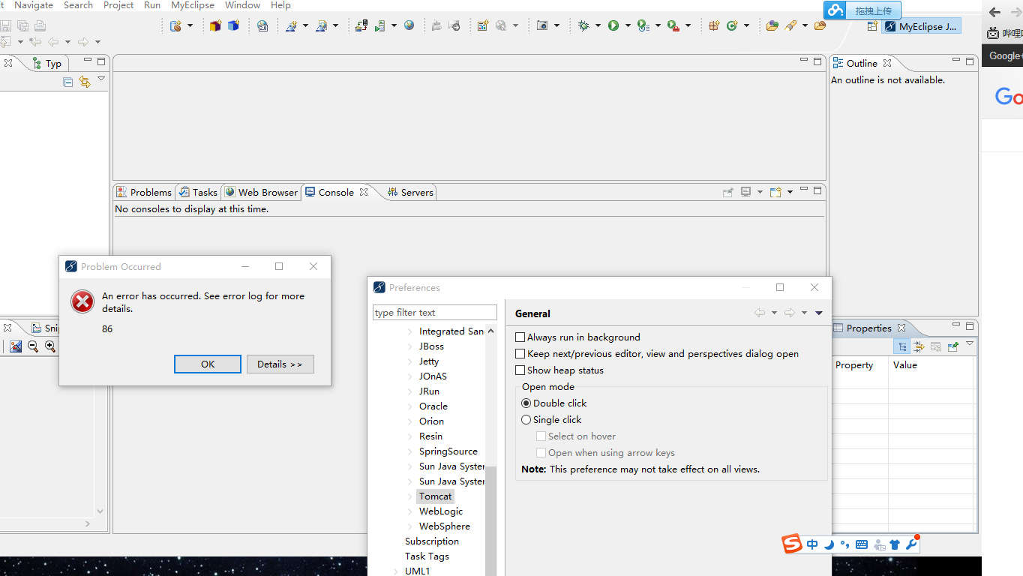This screenshot has width=1023, height=576.
Task: Open the web browser globe icon in toolbar
Action: tap(409, 25)
